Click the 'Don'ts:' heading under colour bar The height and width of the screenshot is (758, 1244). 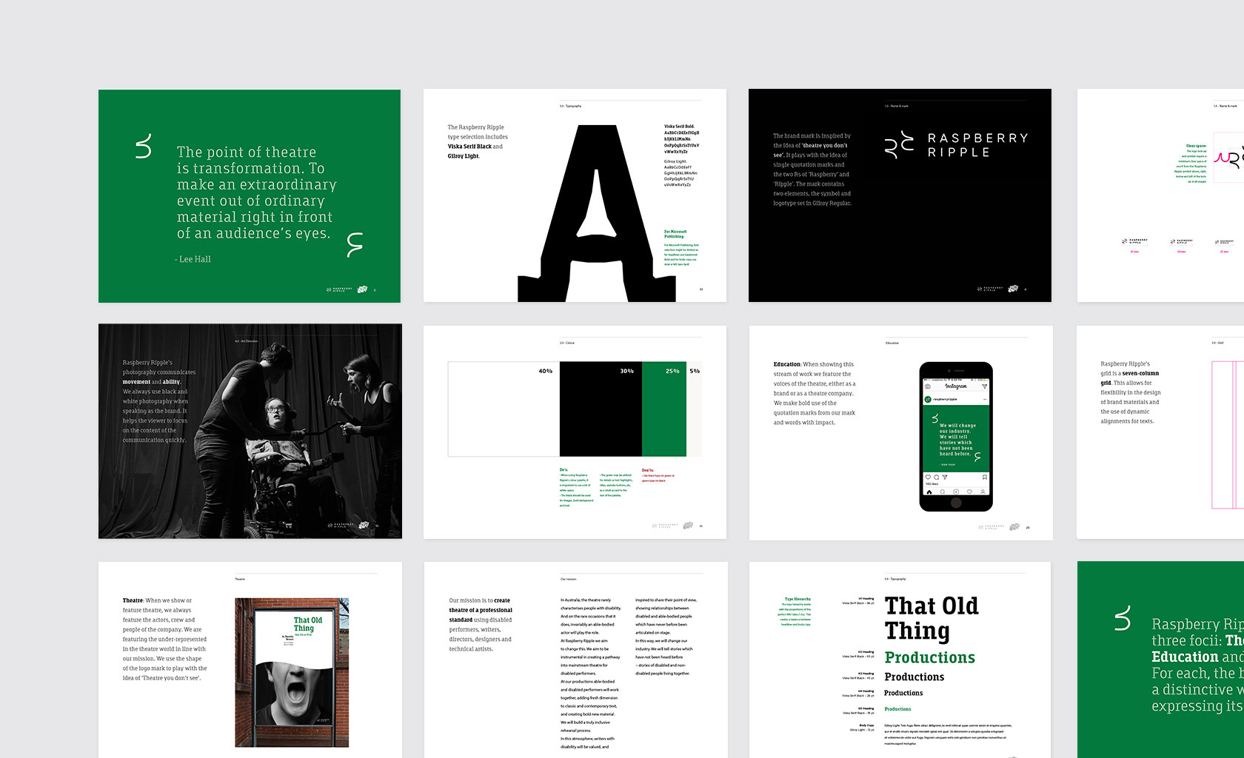pyautogui.click(x=648, y=470)
